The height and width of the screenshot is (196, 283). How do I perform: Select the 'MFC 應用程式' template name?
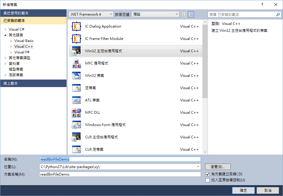(x=97, y=63)
